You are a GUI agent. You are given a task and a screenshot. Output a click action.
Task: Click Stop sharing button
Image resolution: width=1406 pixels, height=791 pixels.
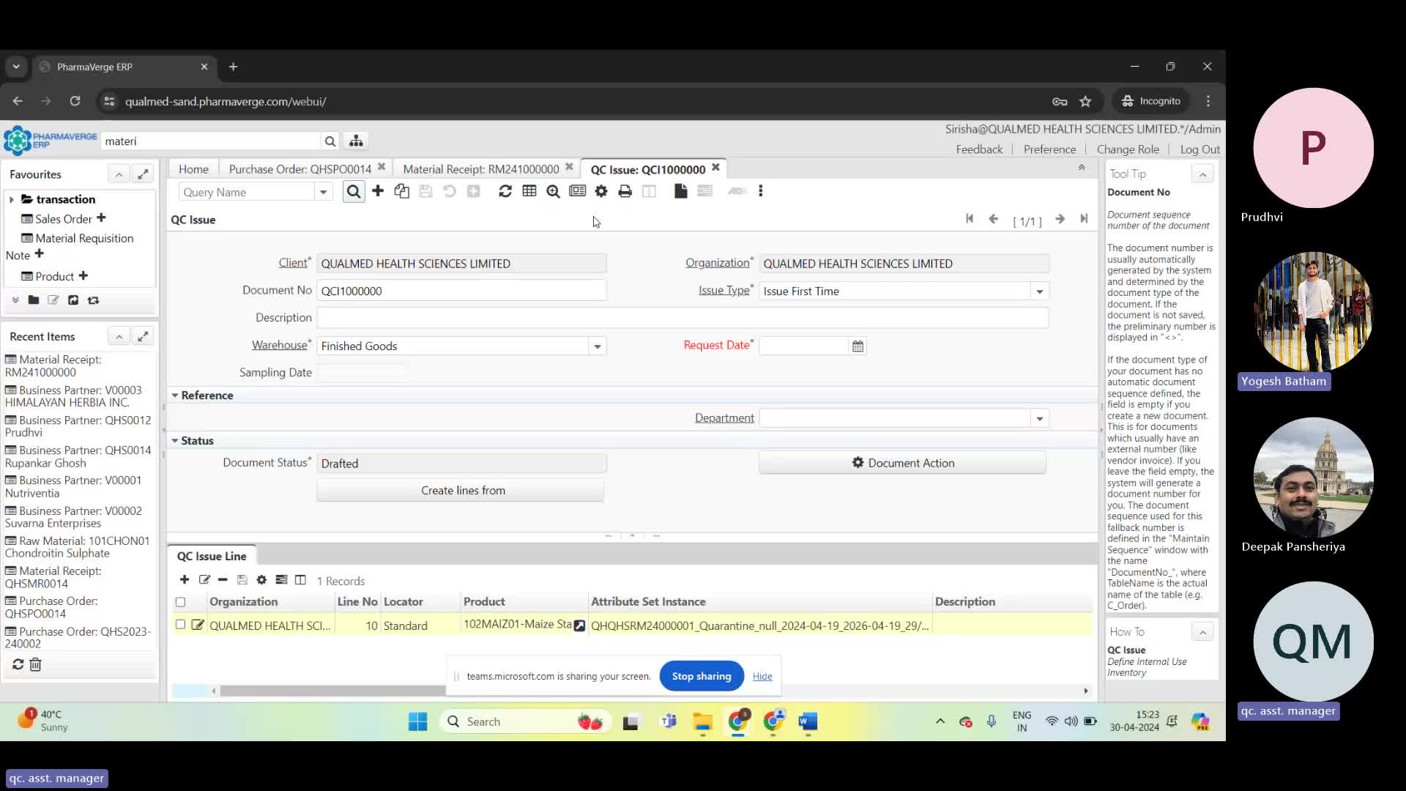tap(702, 676)
